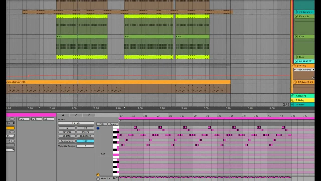
Task: Click the 1:00 mark on the time ruler
Action: [74, 108]
